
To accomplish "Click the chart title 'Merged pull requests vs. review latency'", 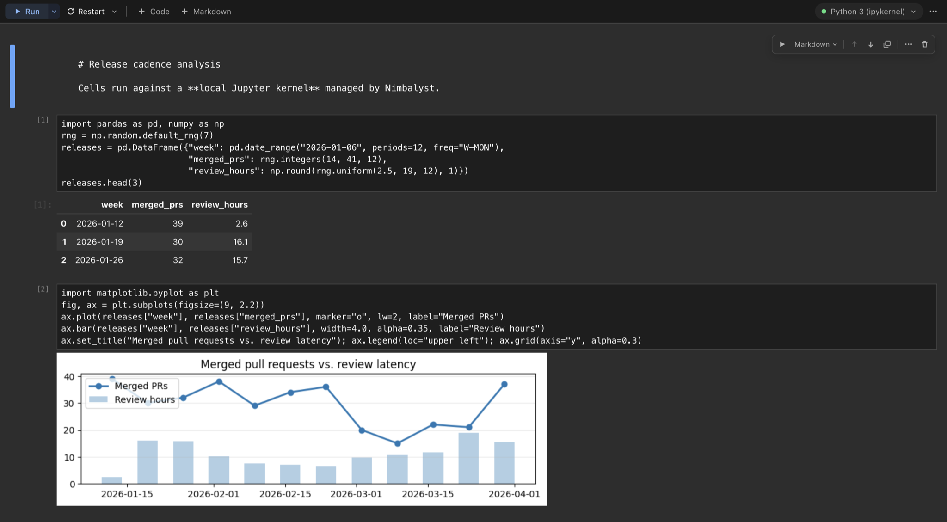I will coord(308,364).
